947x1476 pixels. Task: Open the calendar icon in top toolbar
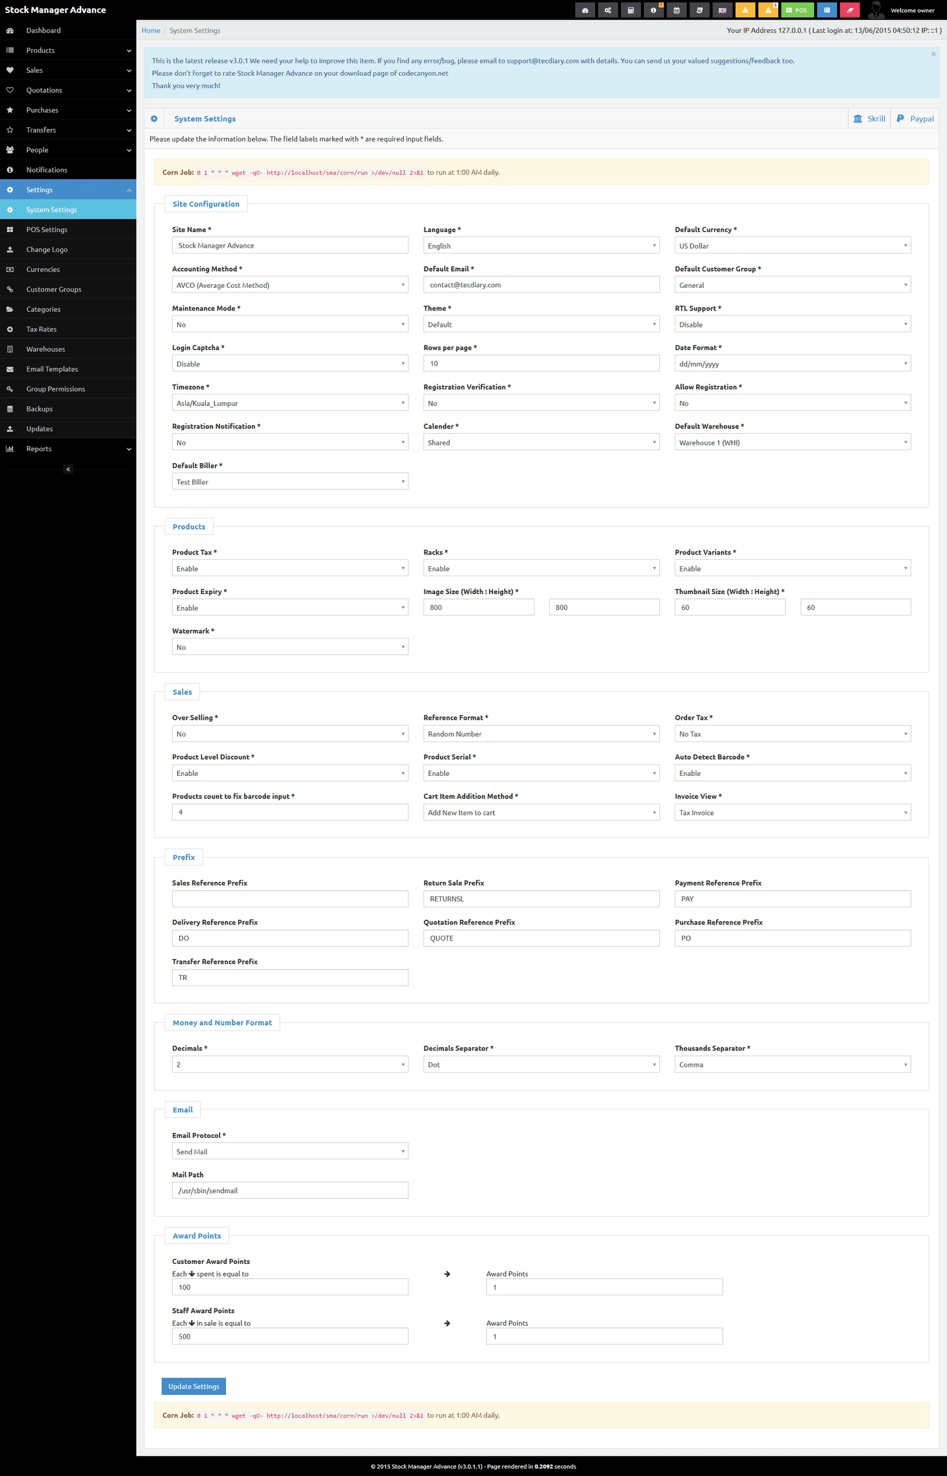coord(676,10)
